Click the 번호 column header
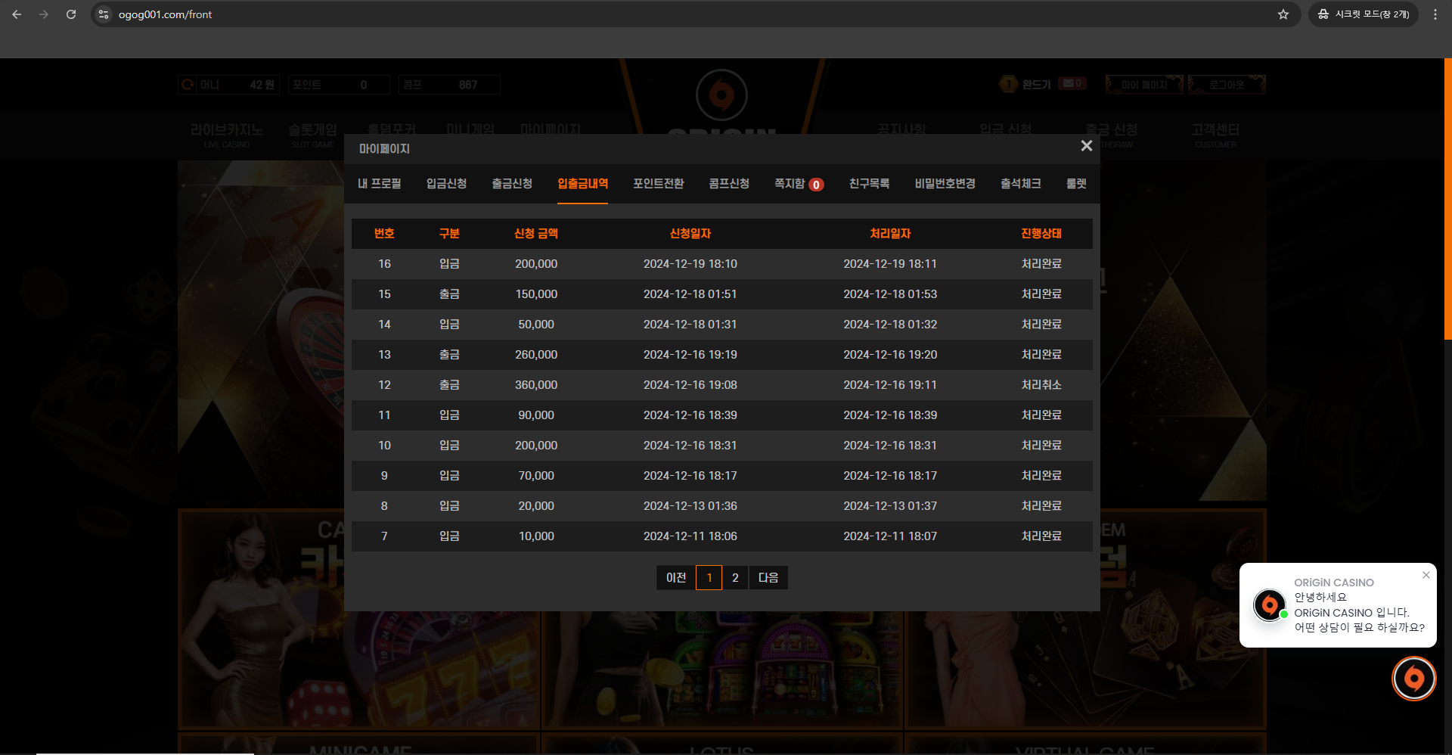Image resolution: width=1452 pixels, height=755 pixels. click(384, 234)
